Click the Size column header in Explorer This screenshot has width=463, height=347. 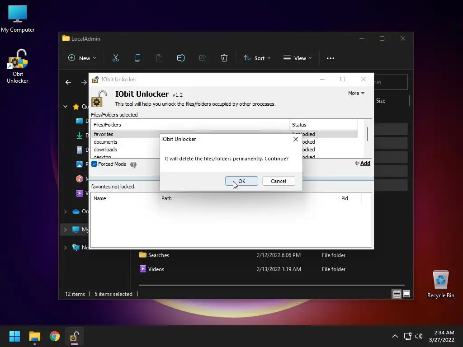[x=381, y=101]
